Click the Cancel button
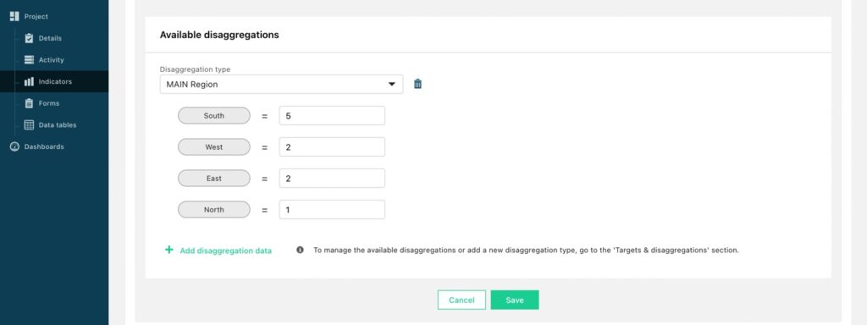The height and width of the screenshot is (325, 867). [x=461, y=300]
